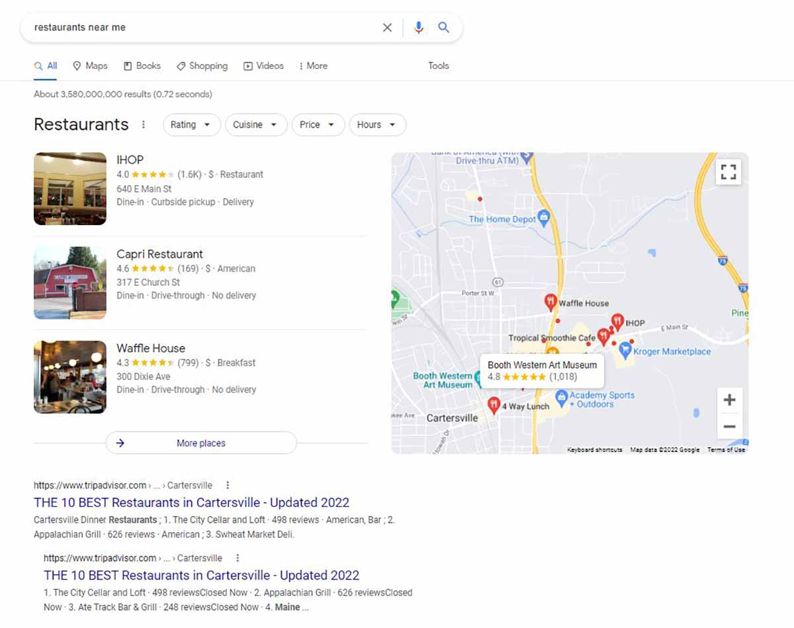Viewport: 794px width, 628px height.
Task: Open options menu beside Restaurants heading
Action: [144, 124]
